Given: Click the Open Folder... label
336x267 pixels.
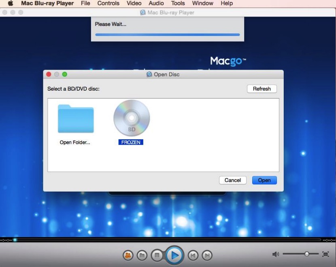Looking at the screenshot, I should click(x=75, y=142).
